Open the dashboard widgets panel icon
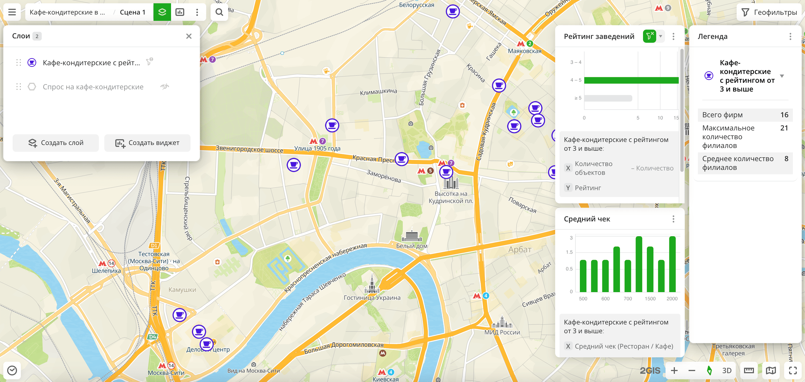Image resolution: width=805 pixels, height=382 pixels. (180, 12)
